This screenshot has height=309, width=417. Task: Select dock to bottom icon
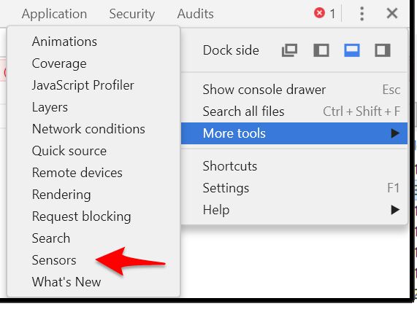coord(352,50)
